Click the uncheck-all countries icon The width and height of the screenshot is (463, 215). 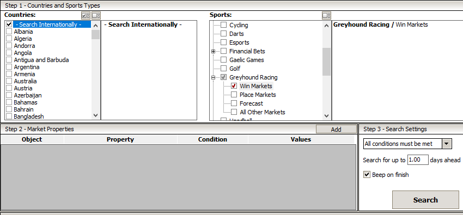point(96,15)
